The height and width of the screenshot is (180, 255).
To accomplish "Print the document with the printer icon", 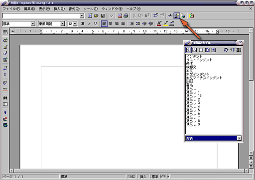I will point(126,16).
